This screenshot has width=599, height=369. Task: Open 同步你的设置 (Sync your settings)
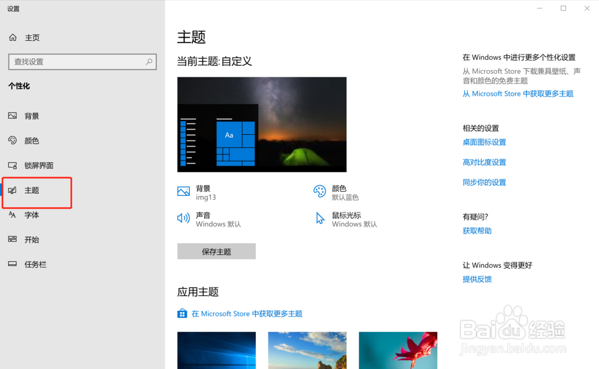tap(484, 182)
